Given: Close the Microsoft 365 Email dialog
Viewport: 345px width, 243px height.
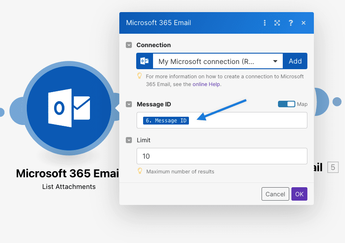Looking at the screenshot, I should coord(303,22).
